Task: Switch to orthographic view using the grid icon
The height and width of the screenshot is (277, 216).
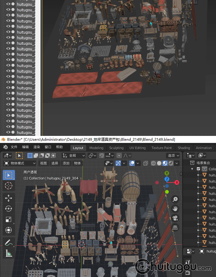Action: 175,228
